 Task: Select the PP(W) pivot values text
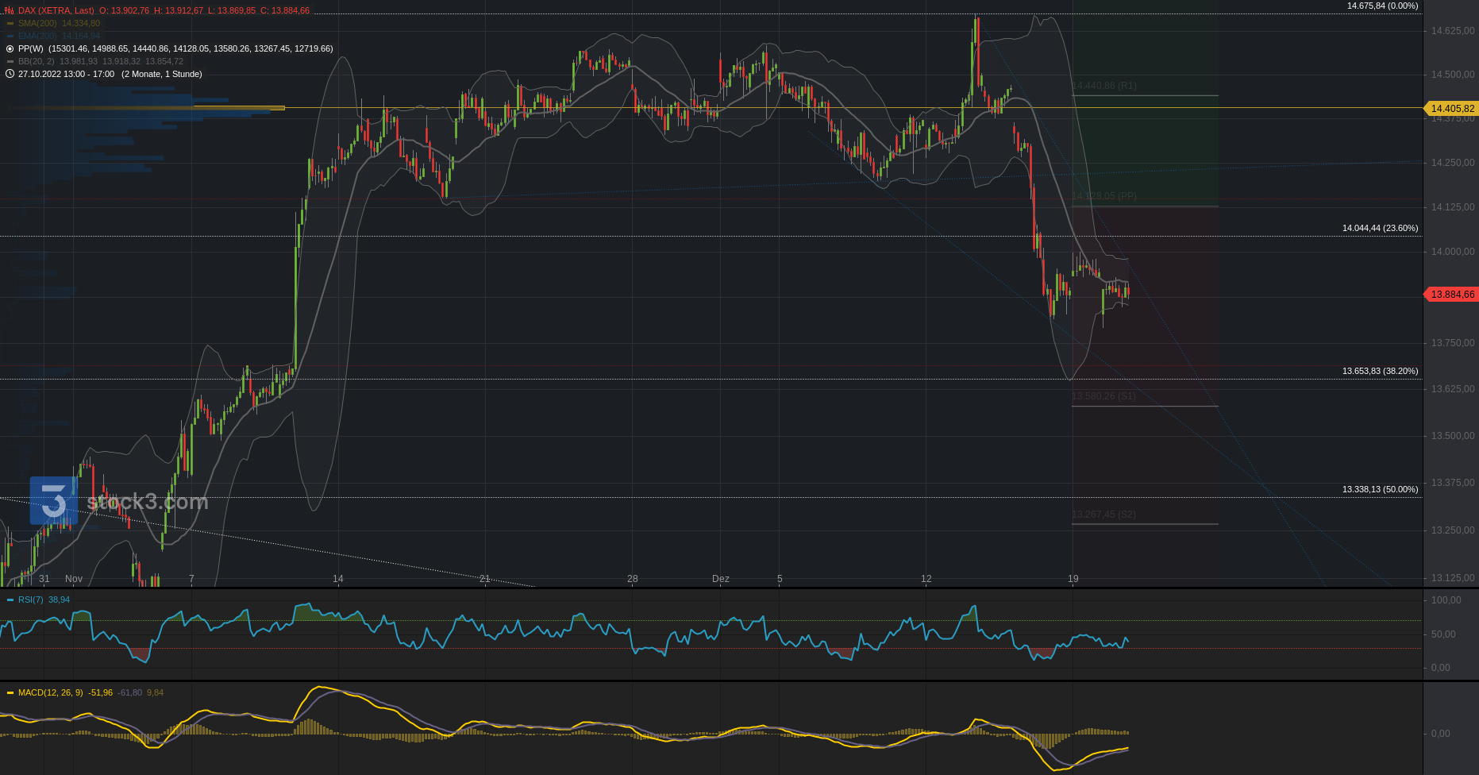(191, 48)
